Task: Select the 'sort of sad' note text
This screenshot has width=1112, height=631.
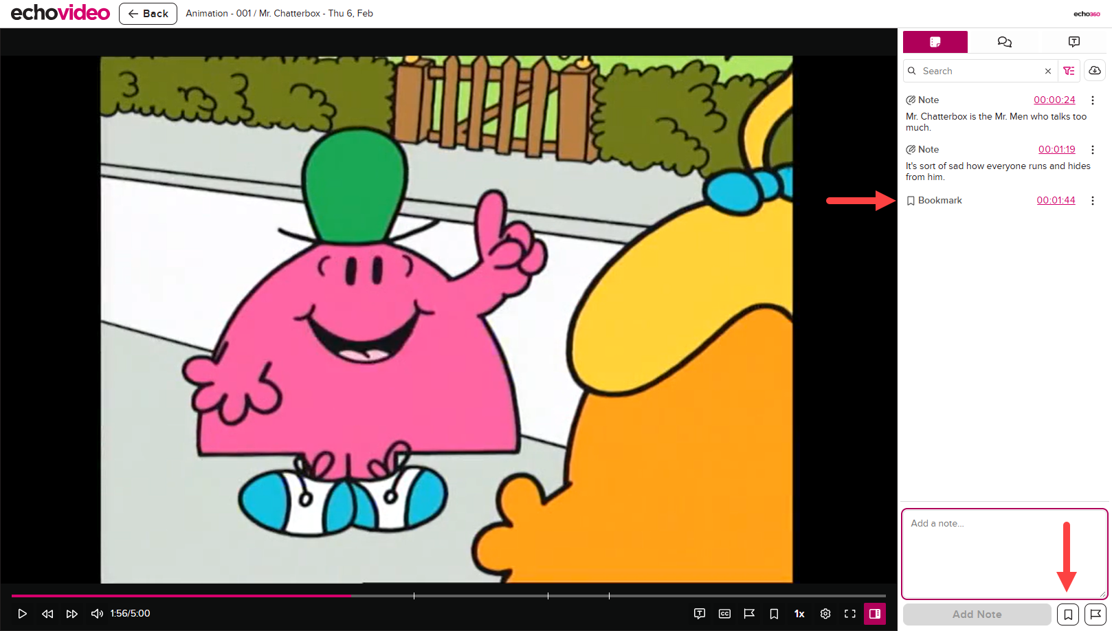Action: click(x=998, y=171)
